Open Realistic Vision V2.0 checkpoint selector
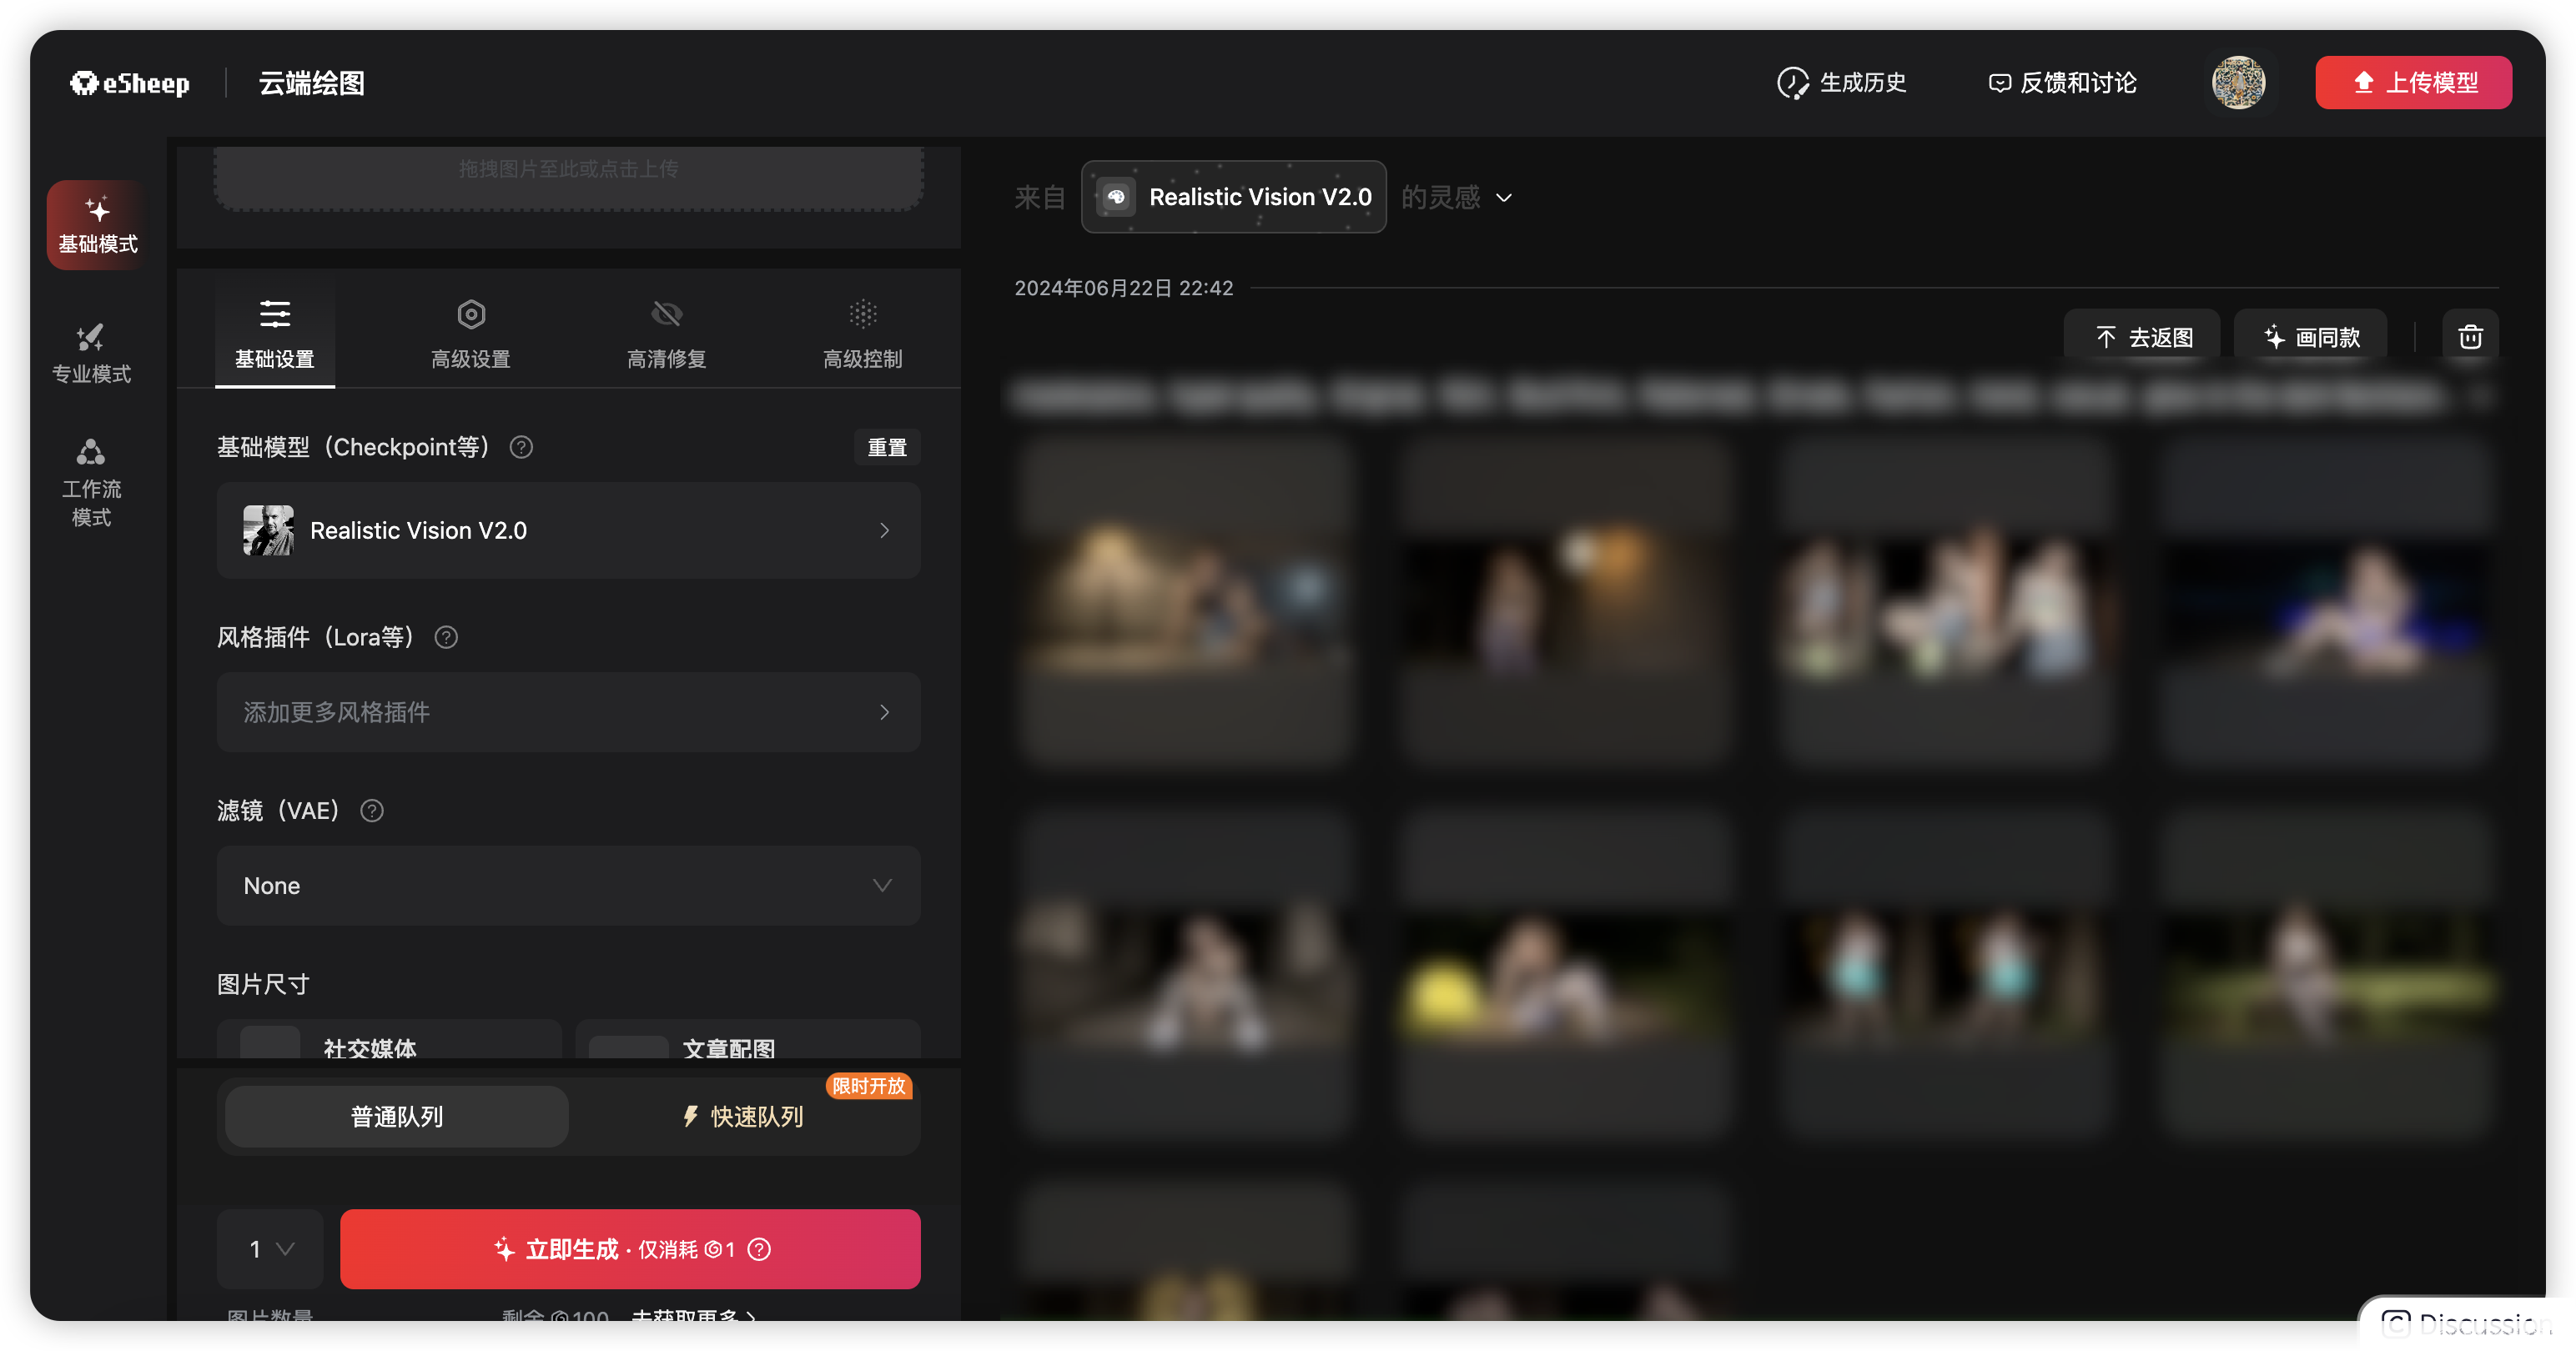 568,530
